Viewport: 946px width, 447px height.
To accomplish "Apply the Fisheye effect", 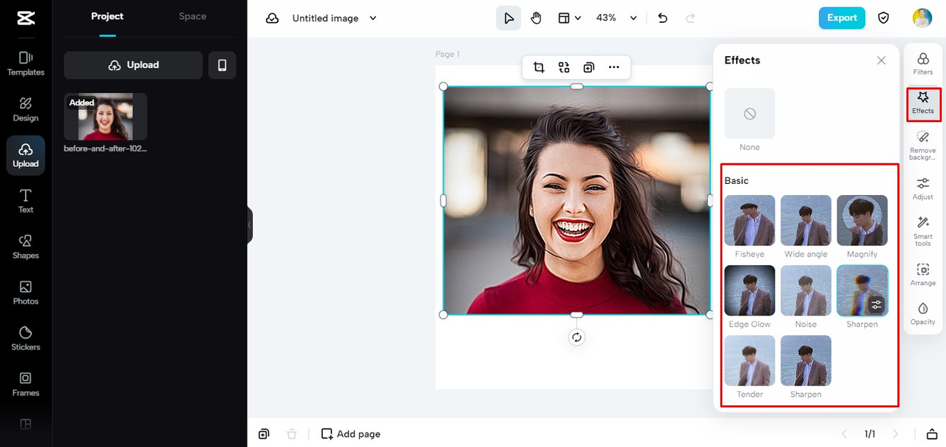I will pyautogui.click(x=749, y=220).
